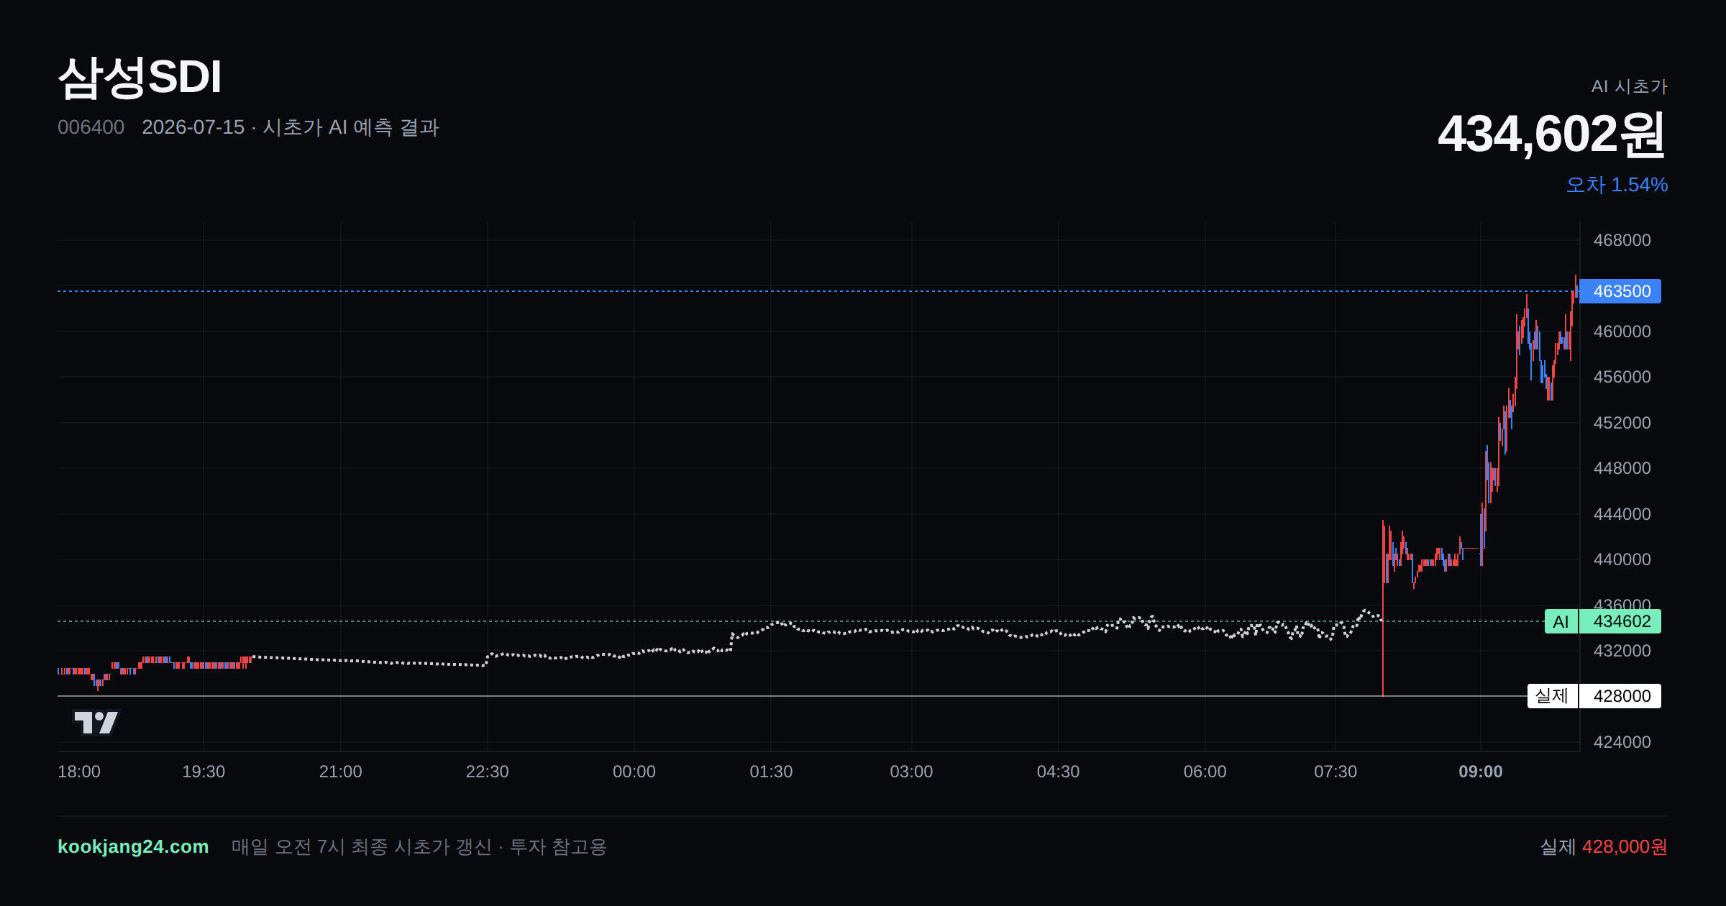The width and height of the screenshot is (1726, 906).
Task: Click the 01:30 time axis label
Action: (771, 772)
